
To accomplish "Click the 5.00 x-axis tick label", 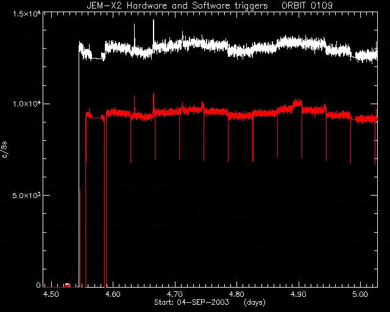I will (360, 294).
